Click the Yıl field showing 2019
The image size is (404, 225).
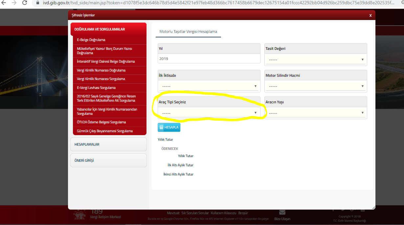click(x=209, y=59)
